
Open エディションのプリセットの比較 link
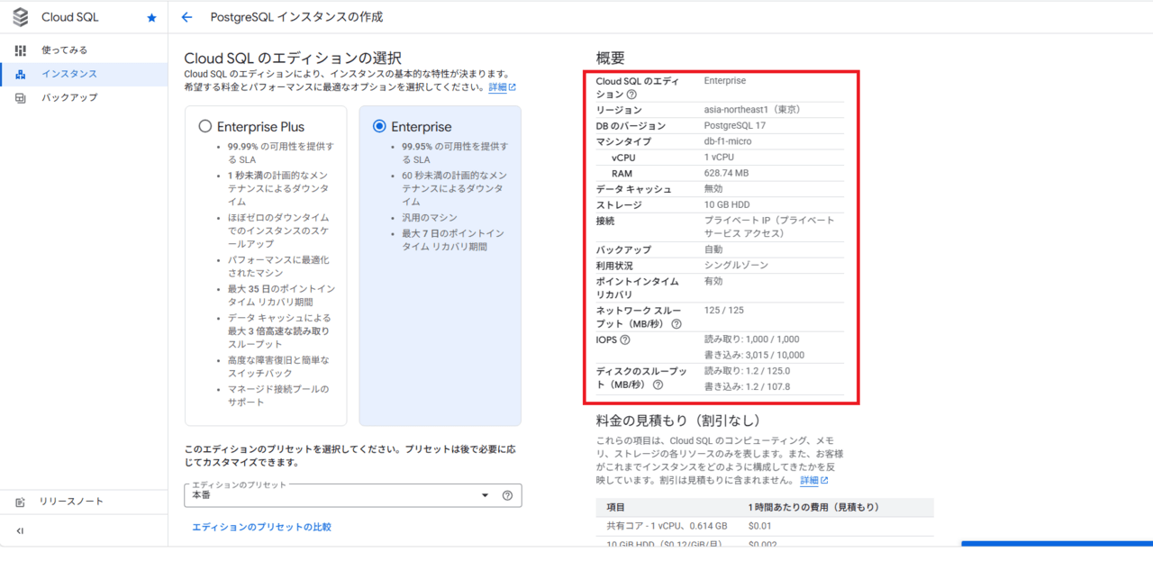[261, 527]
